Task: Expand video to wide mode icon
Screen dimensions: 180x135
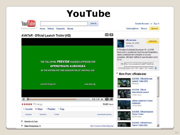Action: pos(107,35)
